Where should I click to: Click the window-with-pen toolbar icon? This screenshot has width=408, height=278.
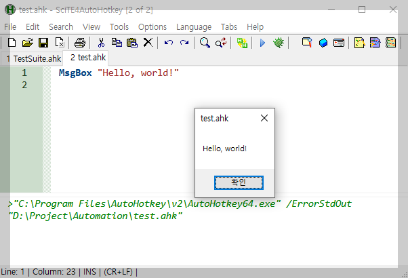pyautogui.click(x=307, y=43)
